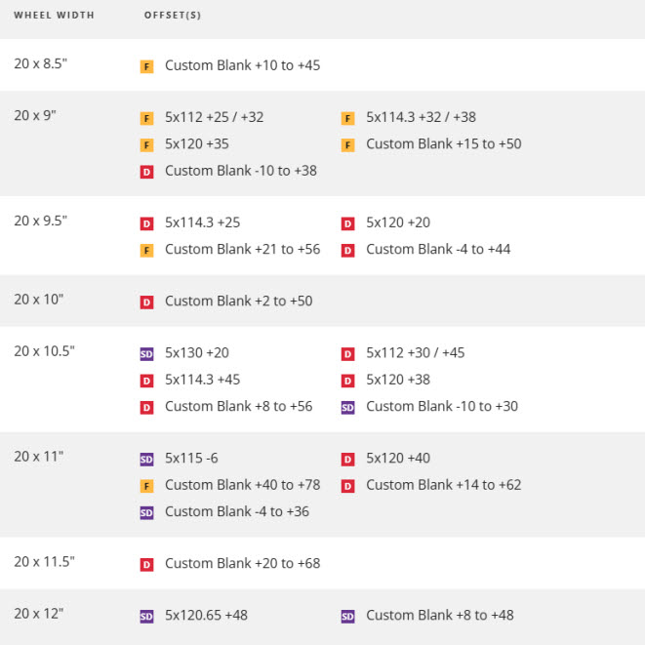Screen dimensions: 645x645
Task: Click the F badge next to 5x112 +25 / +32
Action: 147,118
